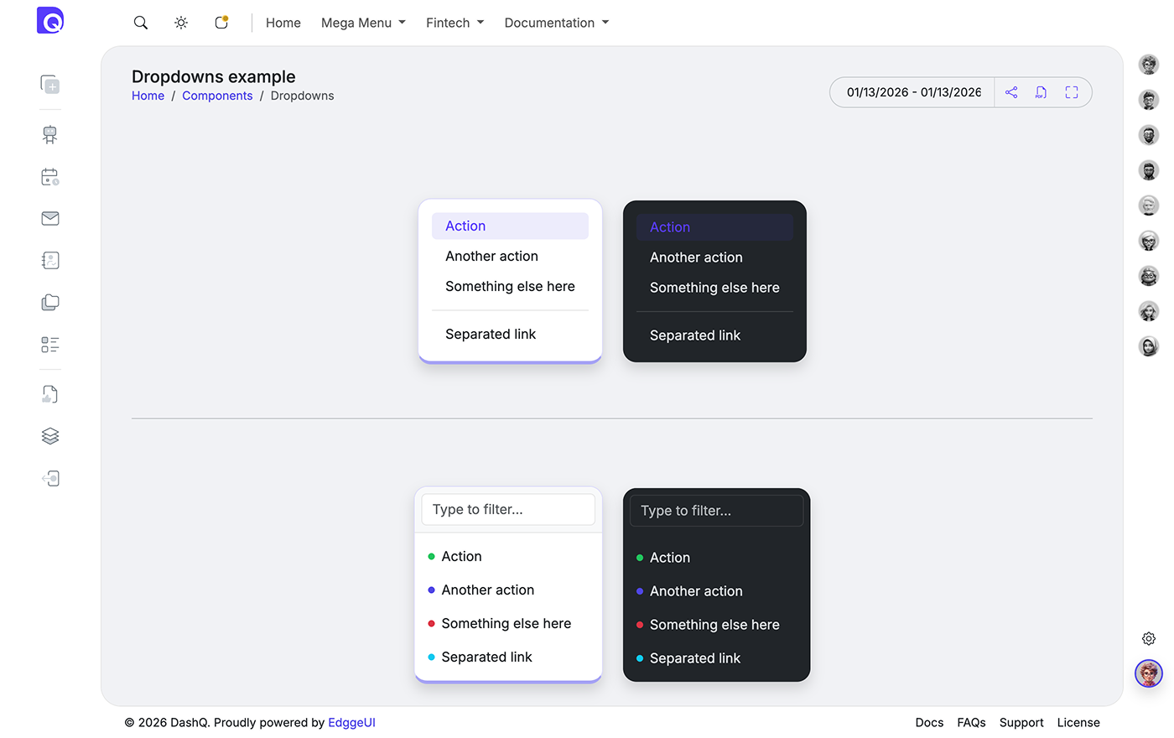The height and width of the screenshot is (738, 1174).
Task: Select 'Another action' in light dropdown menu
Action: (x=491, y=257)
